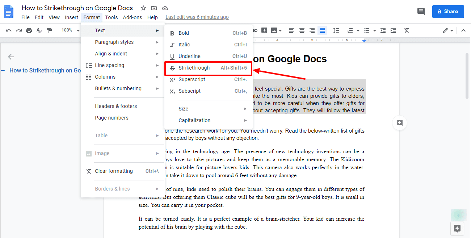Open the File menu
This screenshot has width=471, height=238.
coord(25,17)
